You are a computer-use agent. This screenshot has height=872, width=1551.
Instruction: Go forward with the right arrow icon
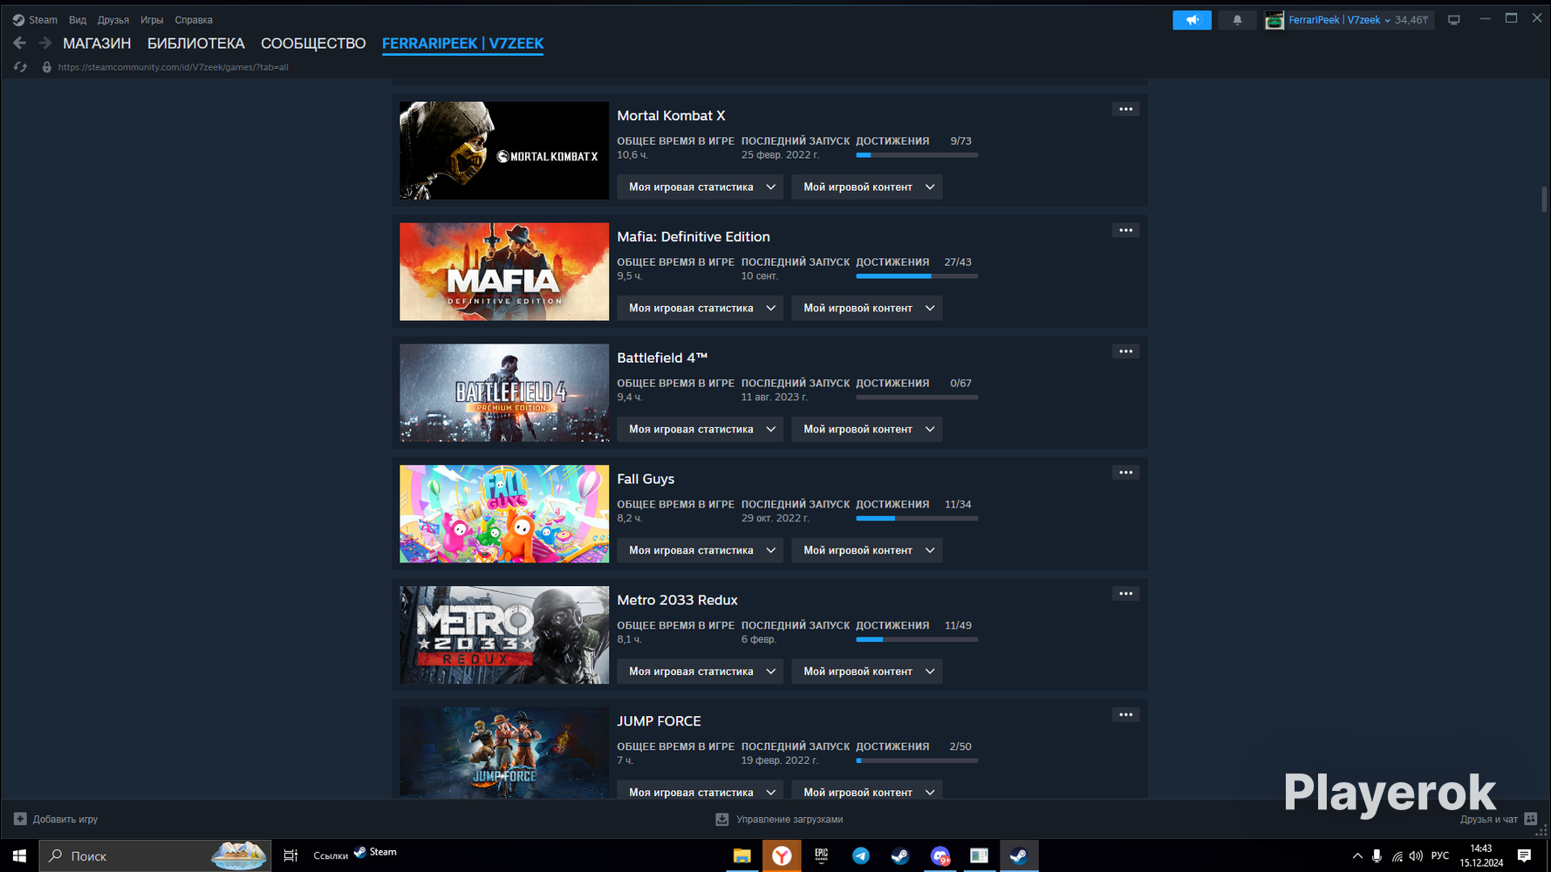tap(44, 43)
